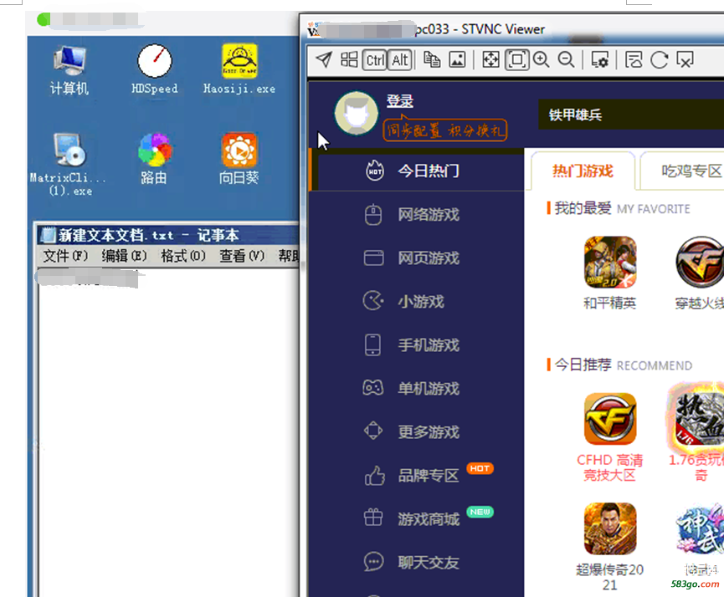Viewport: 724px width, 597px height.
Task: Click the 登录 login link
Action: click(x=399, y=102)
